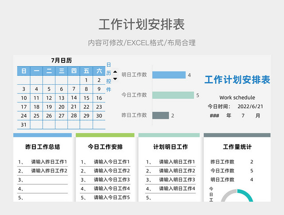Click the 三 weekday header cell

tap(61, 71)
